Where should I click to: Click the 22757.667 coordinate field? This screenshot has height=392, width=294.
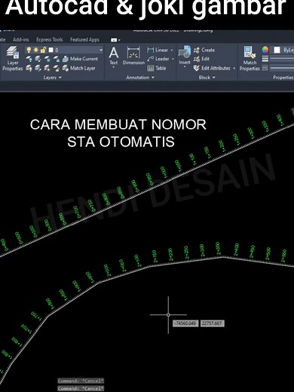pos(212,323)
